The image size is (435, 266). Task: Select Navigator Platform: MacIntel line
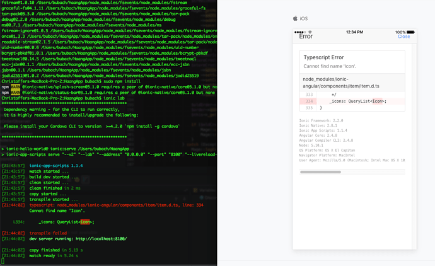[x=327, y=155]
